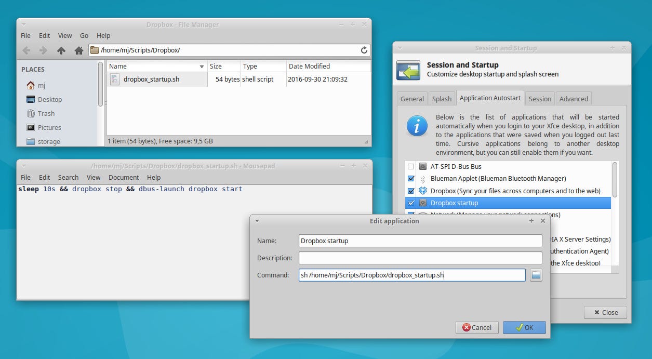Open Go menu in File Manager
The image size is (652, 359).
pos(84,35)
